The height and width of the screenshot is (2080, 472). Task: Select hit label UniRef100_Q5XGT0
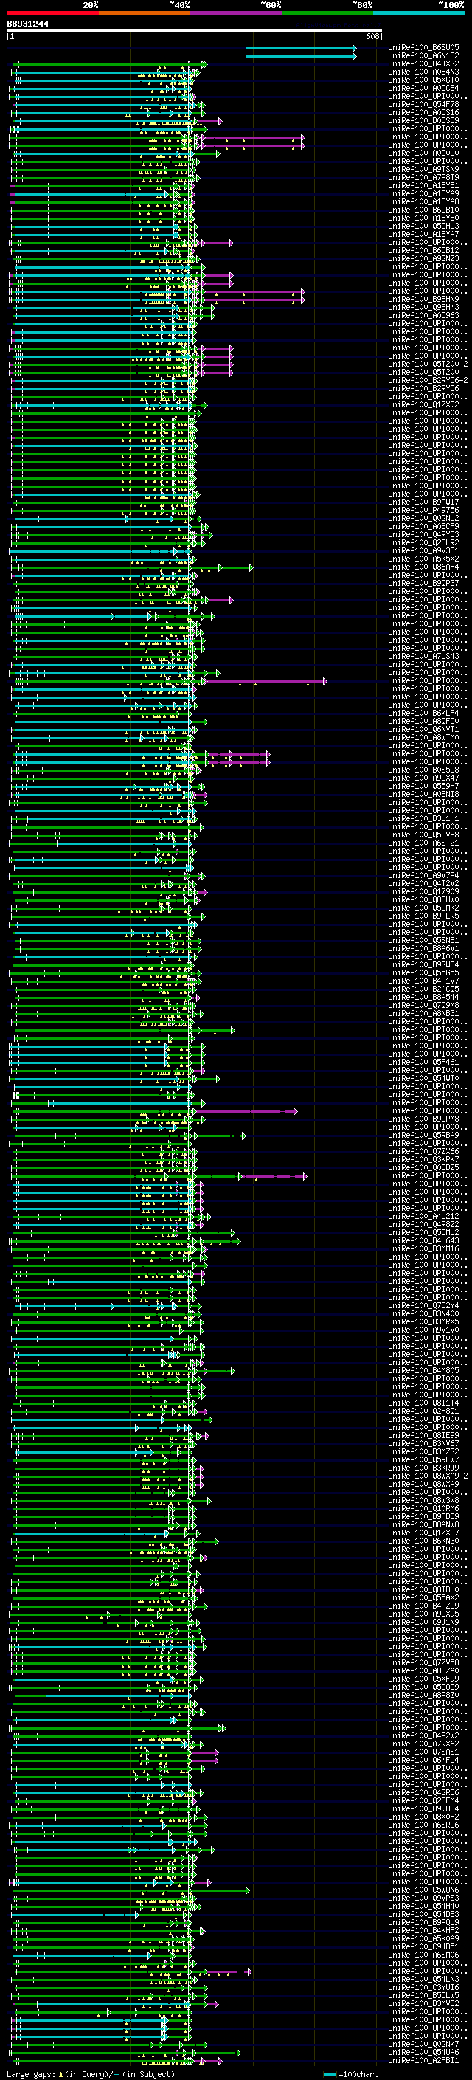coord(423,80)
